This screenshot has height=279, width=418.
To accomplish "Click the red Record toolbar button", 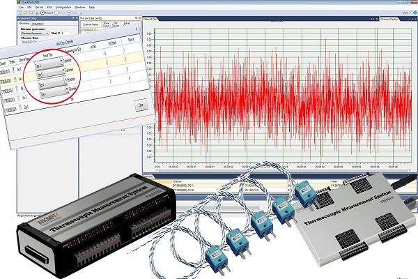I will coord(47,13).
